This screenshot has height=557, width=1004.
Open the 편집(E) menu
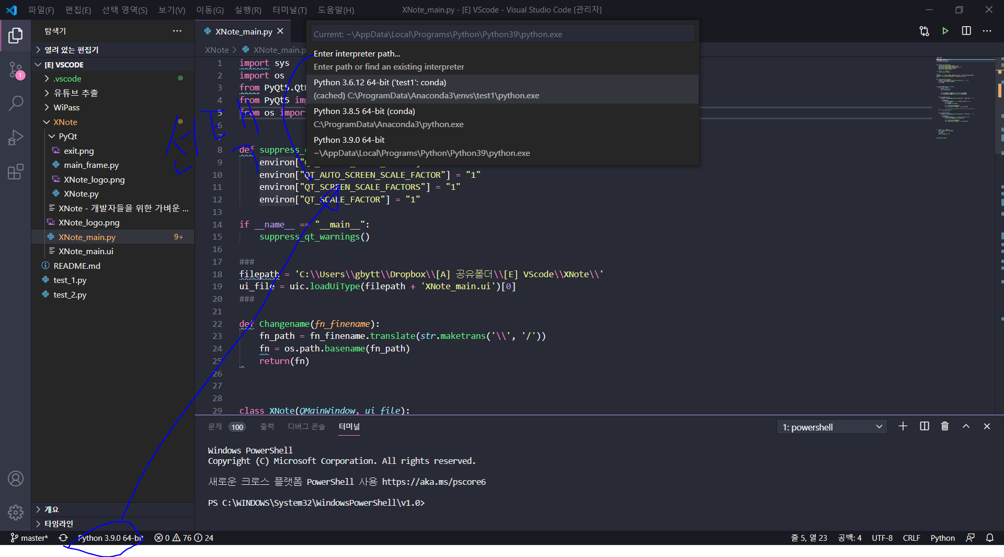[x=78, y=10]
